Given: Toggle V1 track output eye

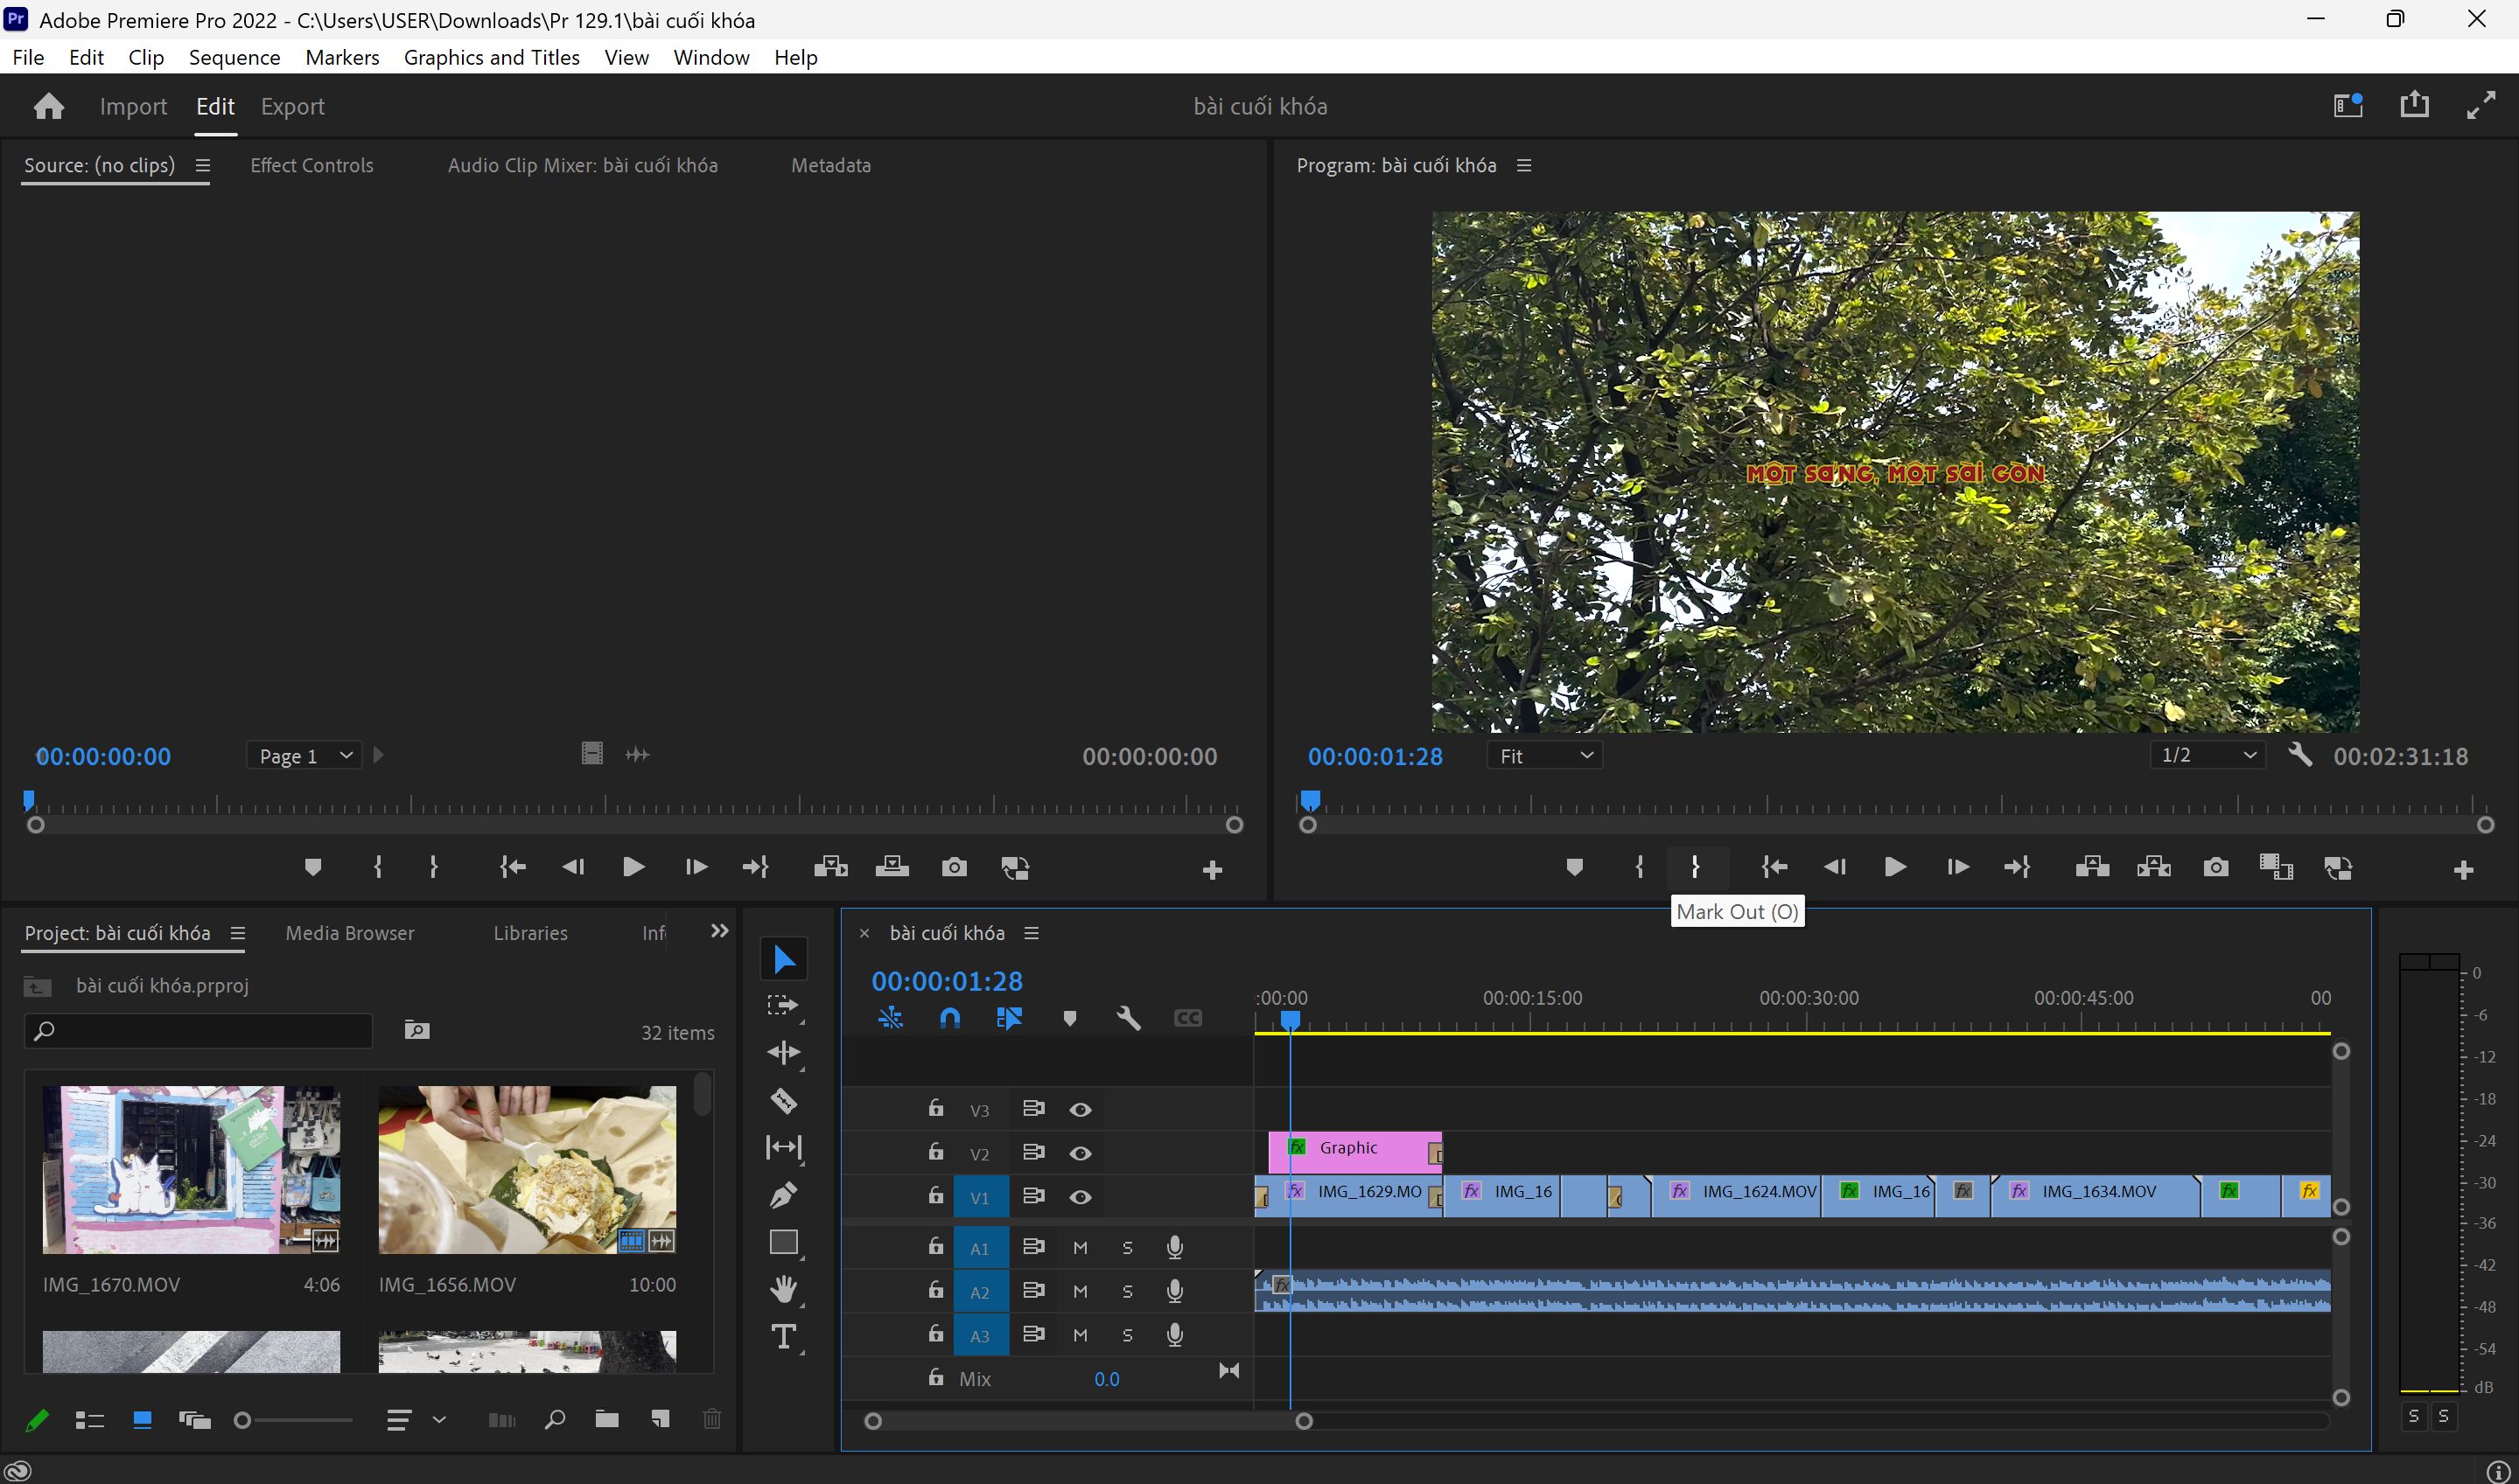Looking at the screenshot, I should (x=1081, y=1197).
